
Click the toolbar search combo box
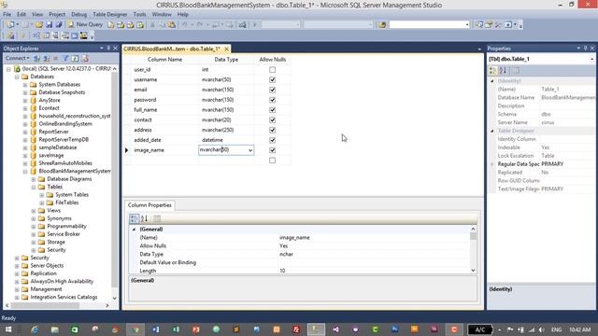pos(429,25)
